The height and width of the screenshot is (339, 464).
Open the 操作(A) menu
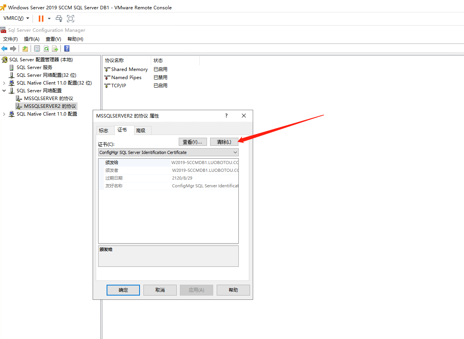tap(32, 39)
